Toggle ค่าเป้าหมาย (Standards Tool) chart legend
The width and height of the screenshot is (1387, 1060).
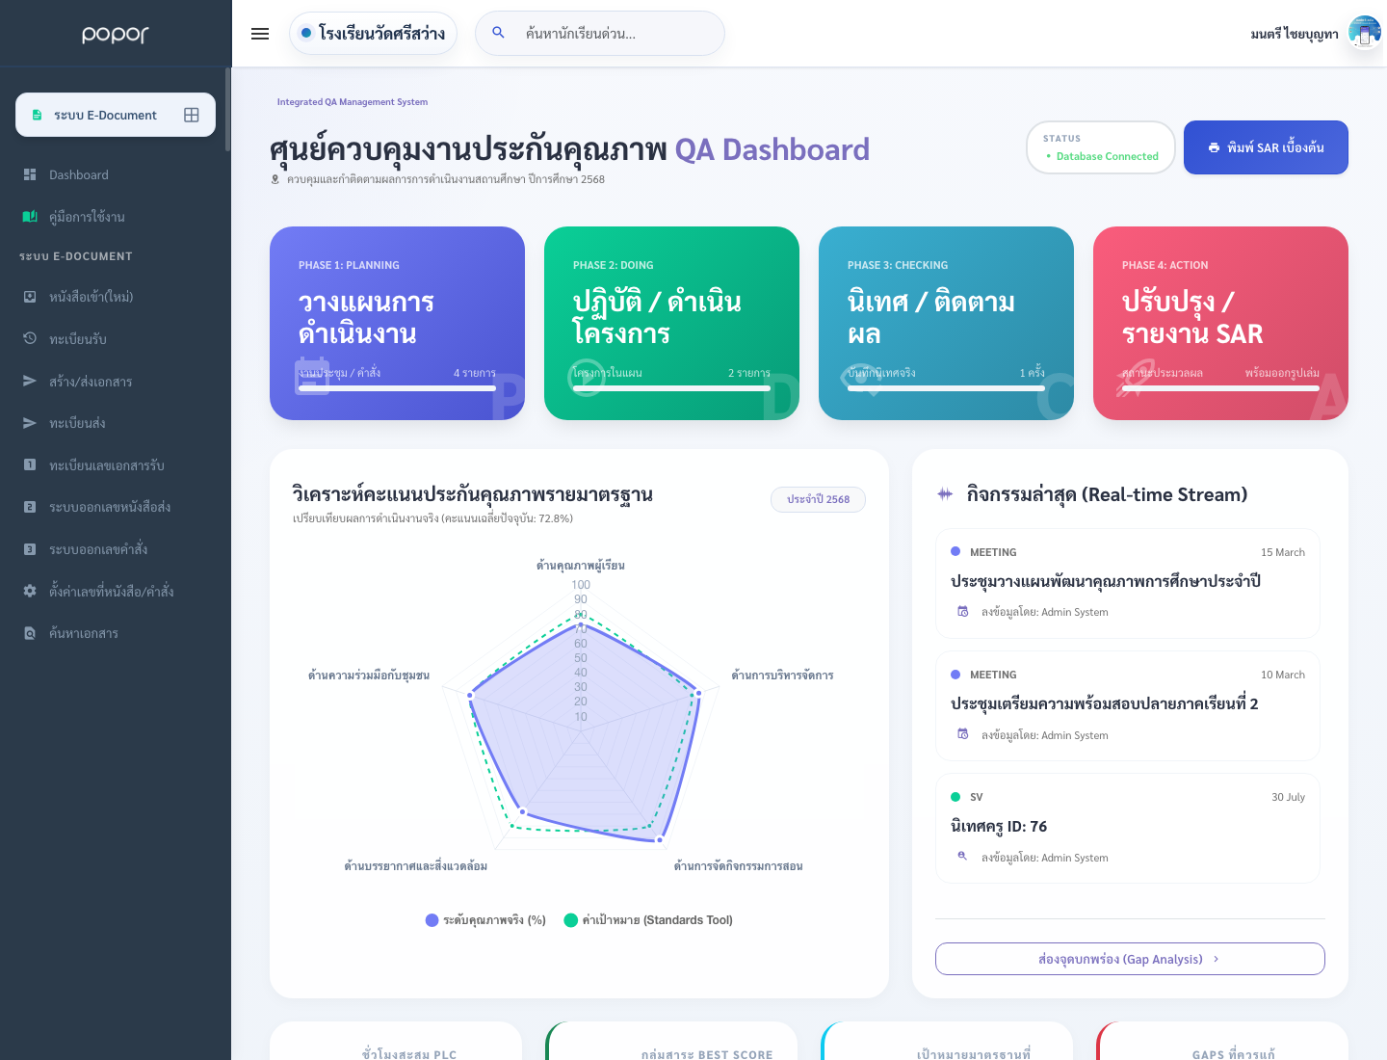(648, 920)
